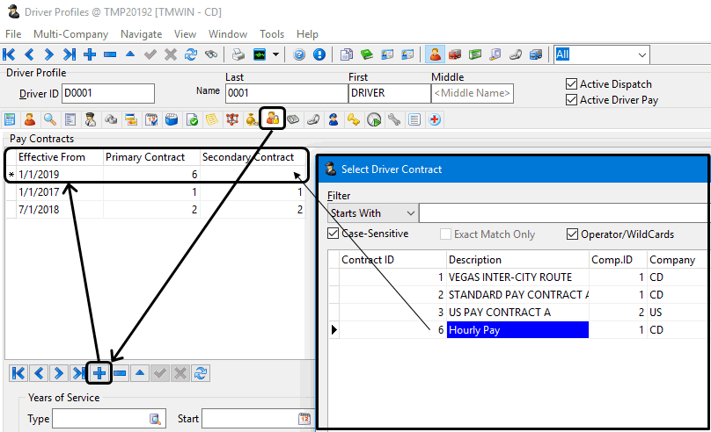Go to first record in top toolbar
The width and height of the screenshot is (711, 432).
click(x=9, y=54)
